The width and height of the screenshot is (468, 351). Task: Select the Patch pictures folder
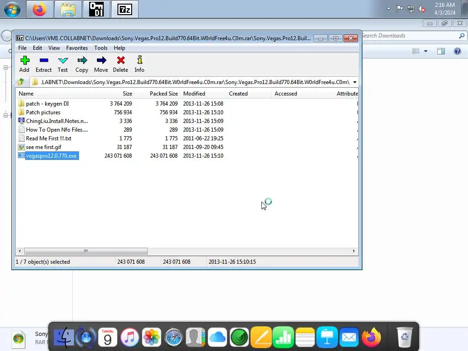click(43, 112)
